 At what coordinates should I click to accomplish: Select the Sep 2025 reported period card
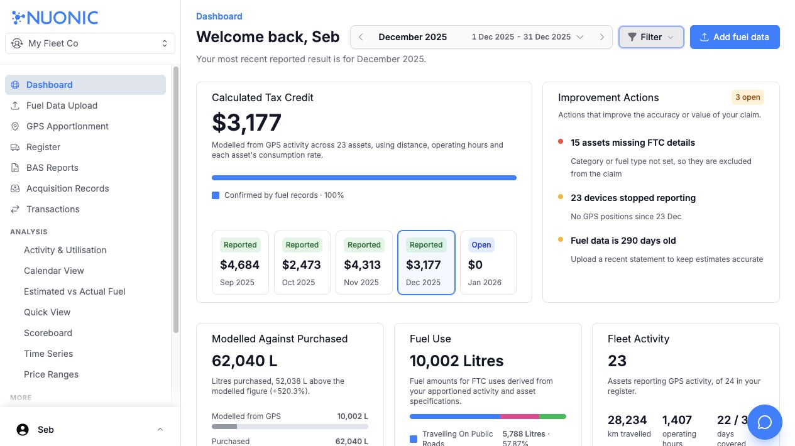[240, 263]
